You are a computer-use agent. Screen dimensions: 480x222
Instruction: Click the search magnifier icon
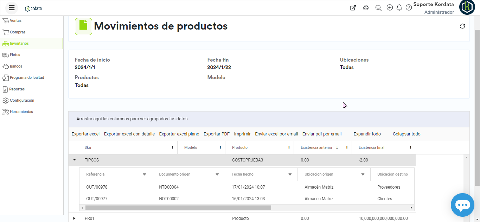tap(378, 8)
